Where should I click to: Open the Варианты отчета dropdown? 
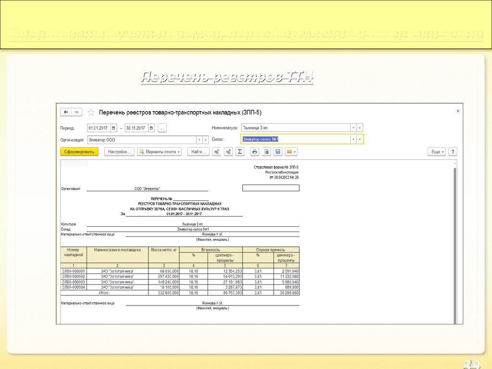(x=160, y=151)
